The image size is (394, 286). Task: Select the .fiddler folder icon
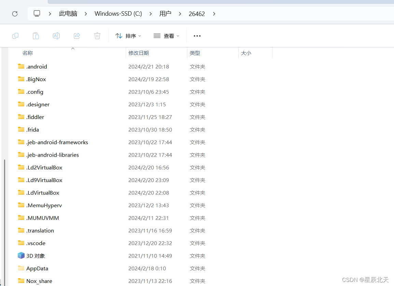(21, 117)
